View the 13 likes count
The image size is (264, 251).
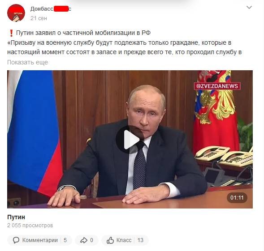click(x=140, y=240)
